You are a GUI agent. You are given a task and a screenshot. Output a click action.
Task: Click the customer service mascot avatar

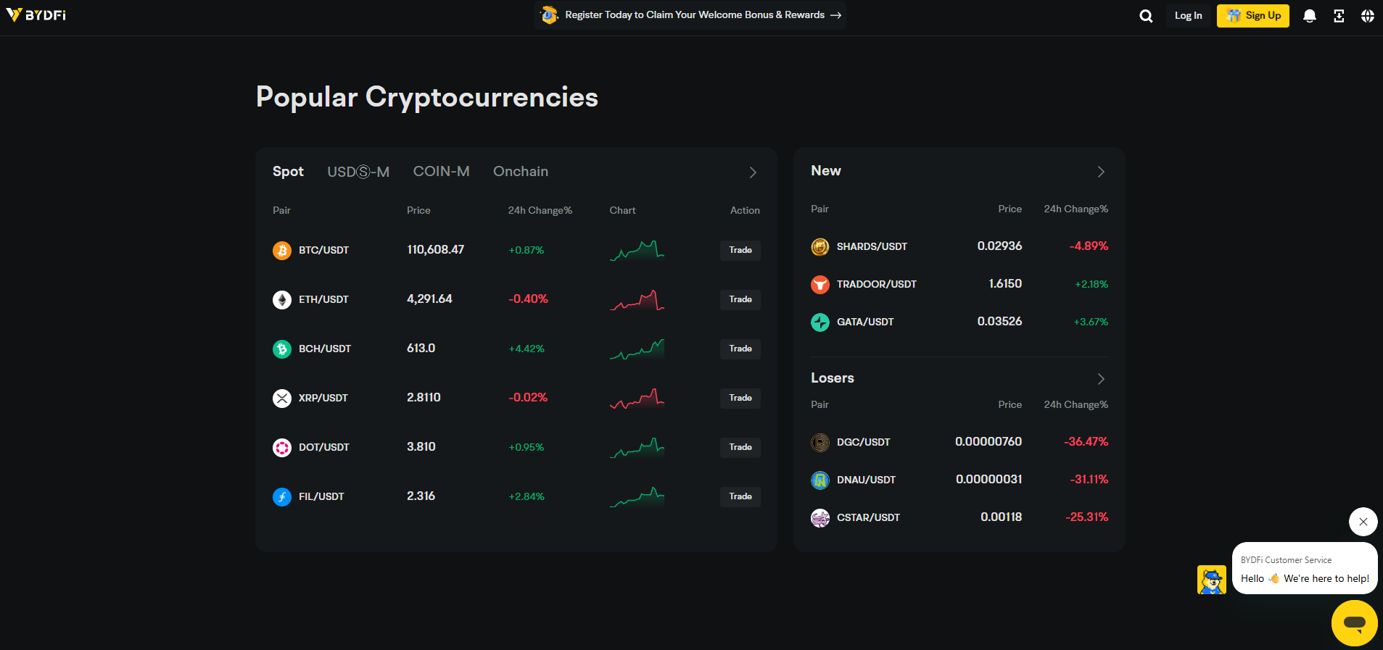(1211, 580)
